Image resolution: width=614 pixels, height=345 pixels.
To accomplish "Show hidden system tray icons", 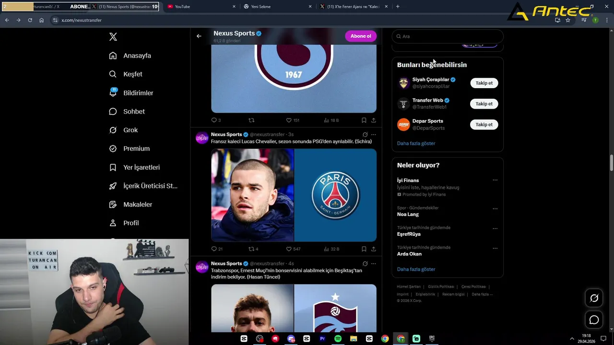I will (572, 338).
